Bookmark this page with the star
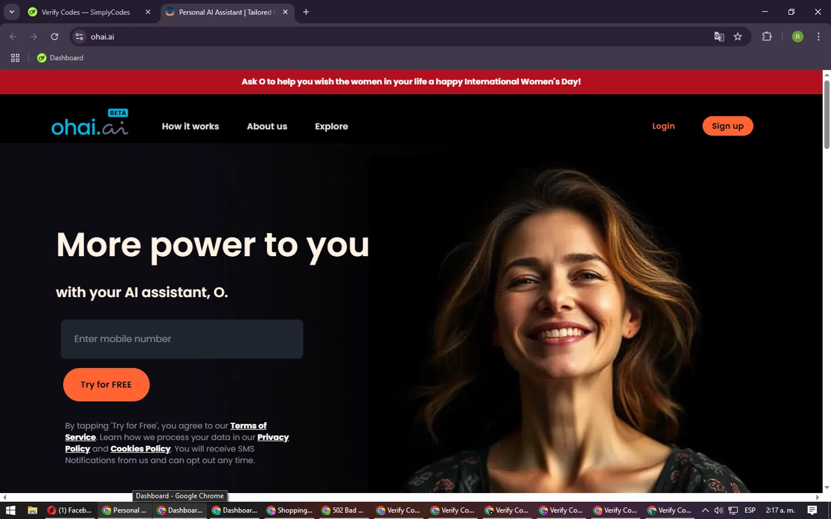This screenshot has height=519, width=831. (738, 37)
